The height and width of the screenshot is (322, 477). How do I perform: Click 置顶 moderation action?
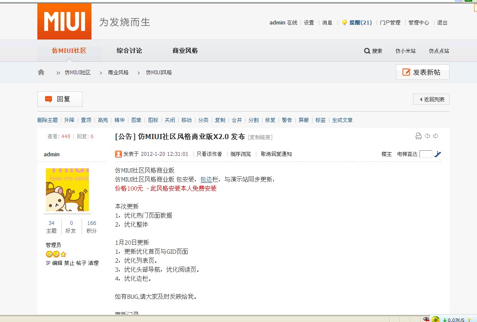86,120
